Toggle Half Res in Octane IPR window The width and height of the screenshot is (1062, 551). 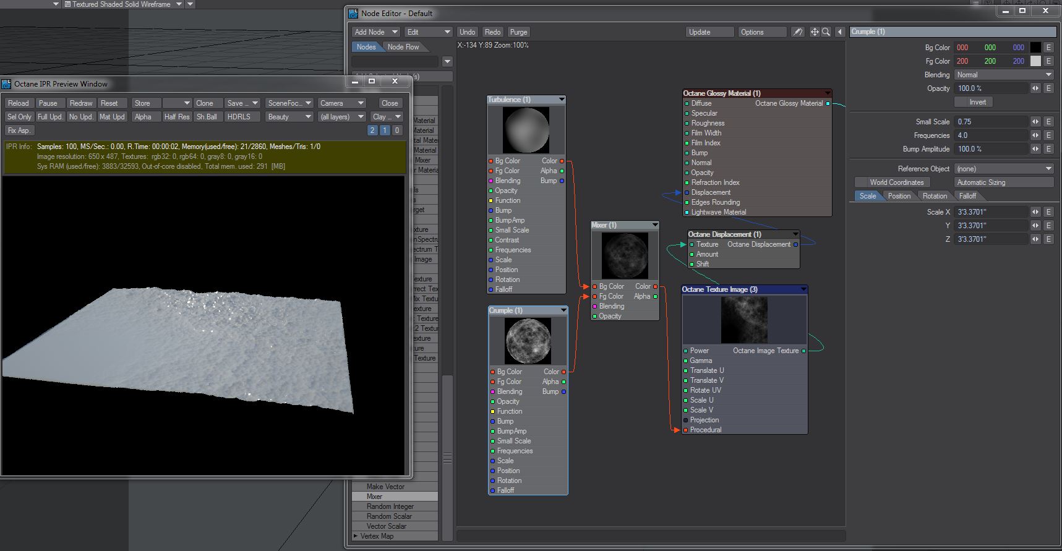coord(177,117)
